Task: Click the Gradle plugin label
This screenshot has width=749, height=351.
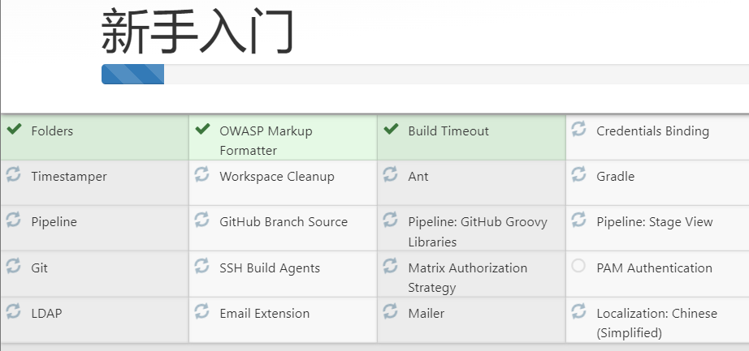Action: point(615,177)
